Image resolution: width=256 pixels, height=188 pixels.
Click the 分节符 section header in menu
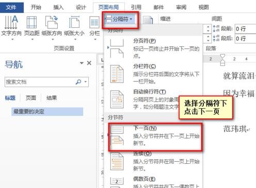116,117
